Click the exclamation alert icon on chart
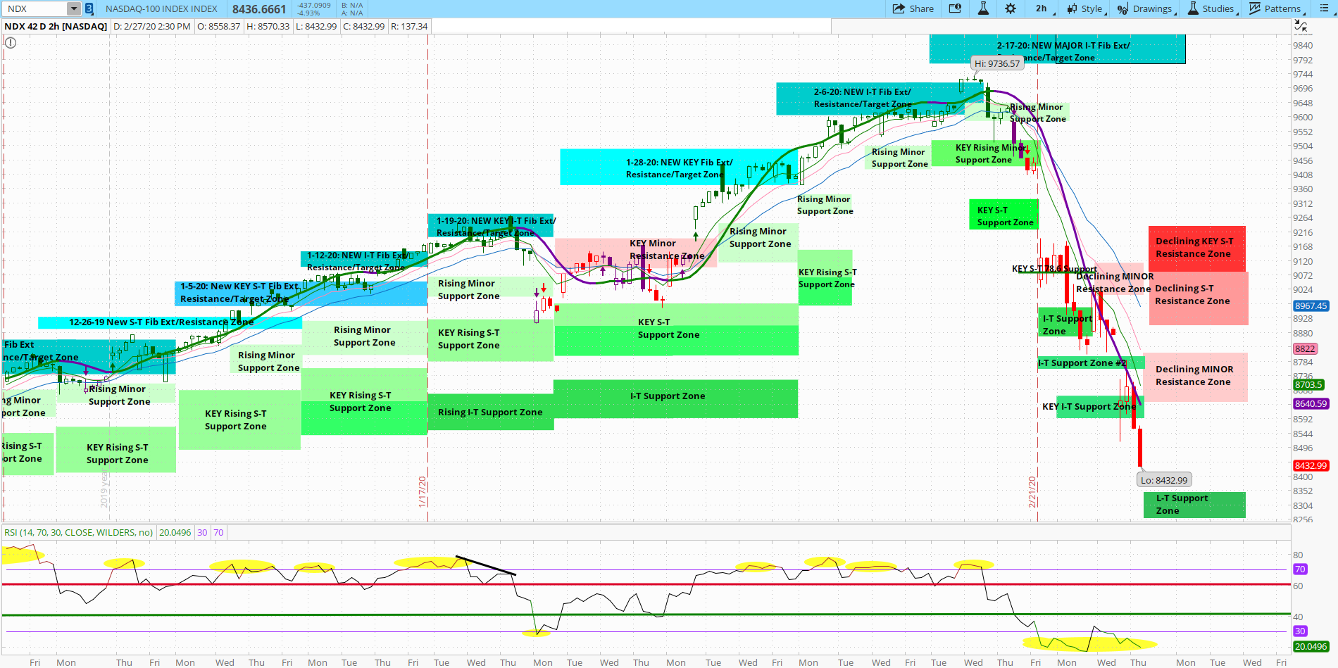The height and width of the screenshot is (668, 1338). (10, 43)
